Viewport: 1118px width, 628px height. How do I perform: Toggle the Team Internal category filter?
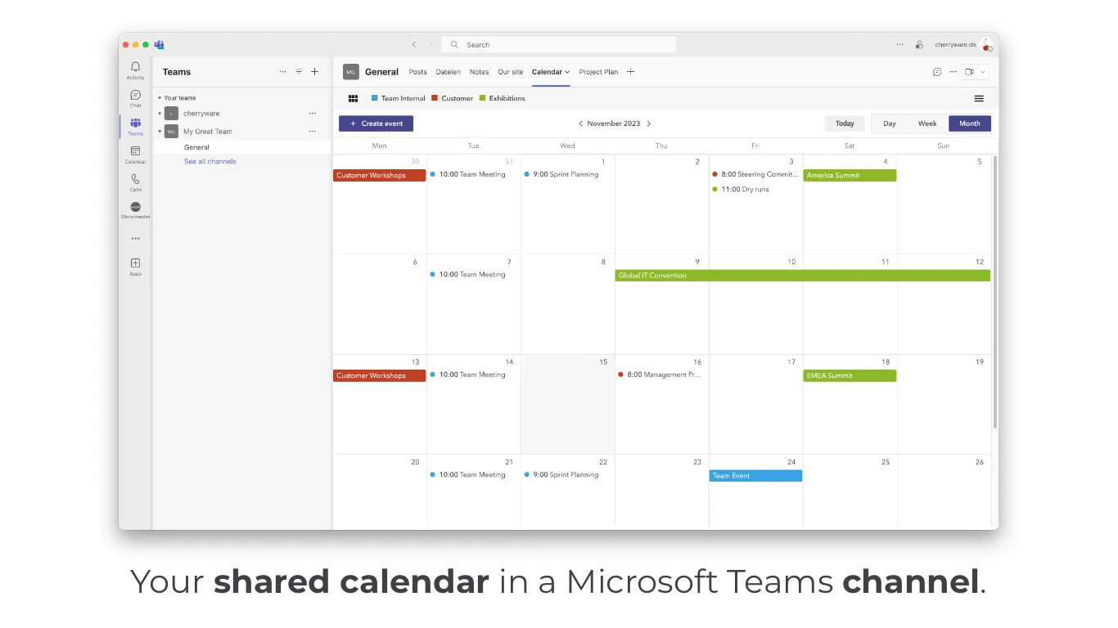pos(398,97)
